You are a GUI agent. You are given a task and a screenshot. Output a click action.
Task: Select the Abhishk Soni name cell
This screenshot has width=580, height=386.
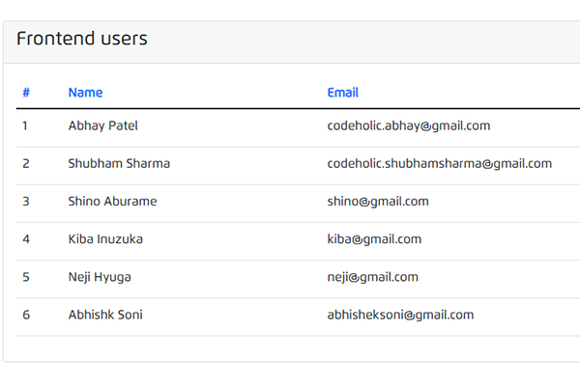(x=105, y=315)
